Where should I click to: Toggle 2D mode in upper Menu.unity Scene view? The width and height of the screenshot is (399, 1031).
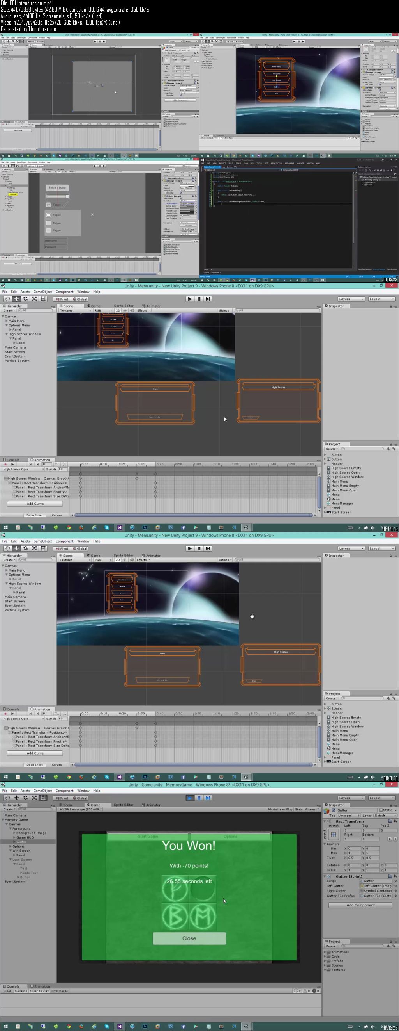point(118,311)
